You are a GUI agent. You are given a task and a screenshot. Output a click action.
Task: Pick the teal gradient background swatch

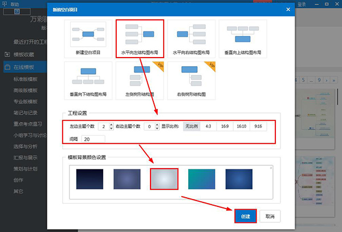[202, 179]
